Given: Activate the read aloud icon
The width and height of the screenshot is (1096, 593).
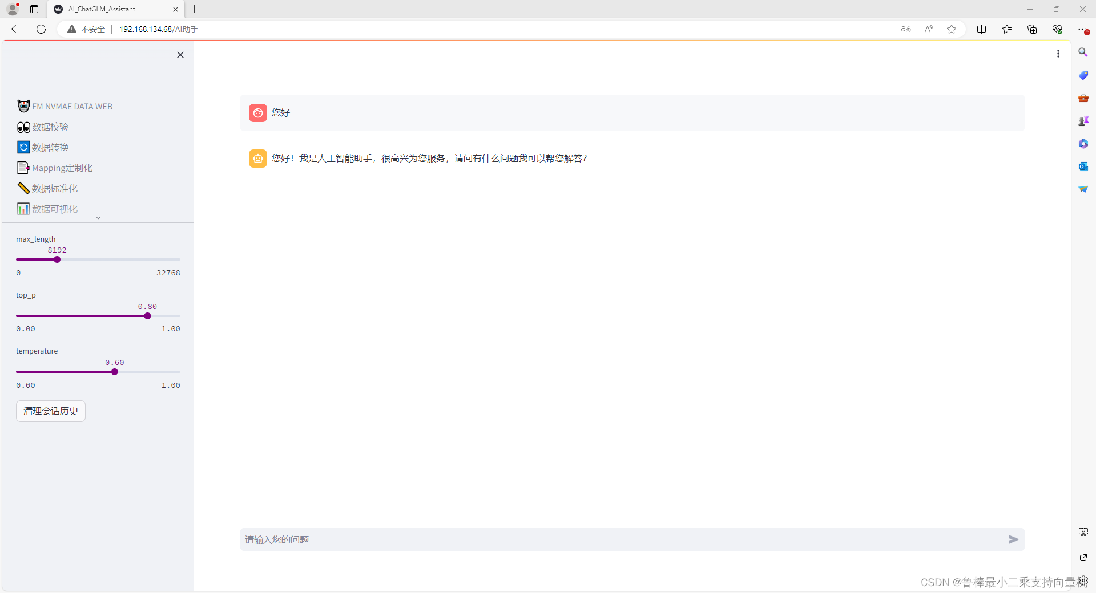Looking at the screenshot, I should 929,29.
